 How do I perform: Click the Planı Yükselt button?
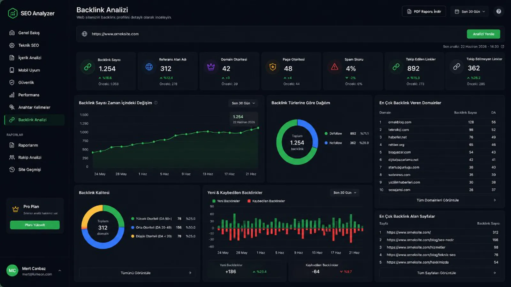(x=35, y=225)
